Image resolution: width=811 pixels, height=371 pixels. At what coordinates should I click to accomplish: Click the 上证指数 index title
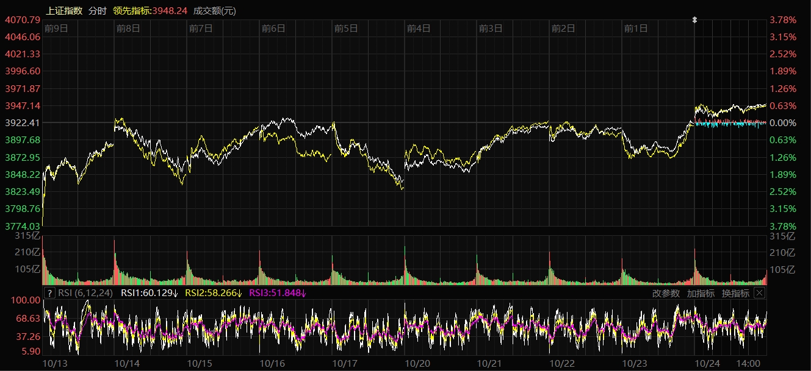[64, 10]
